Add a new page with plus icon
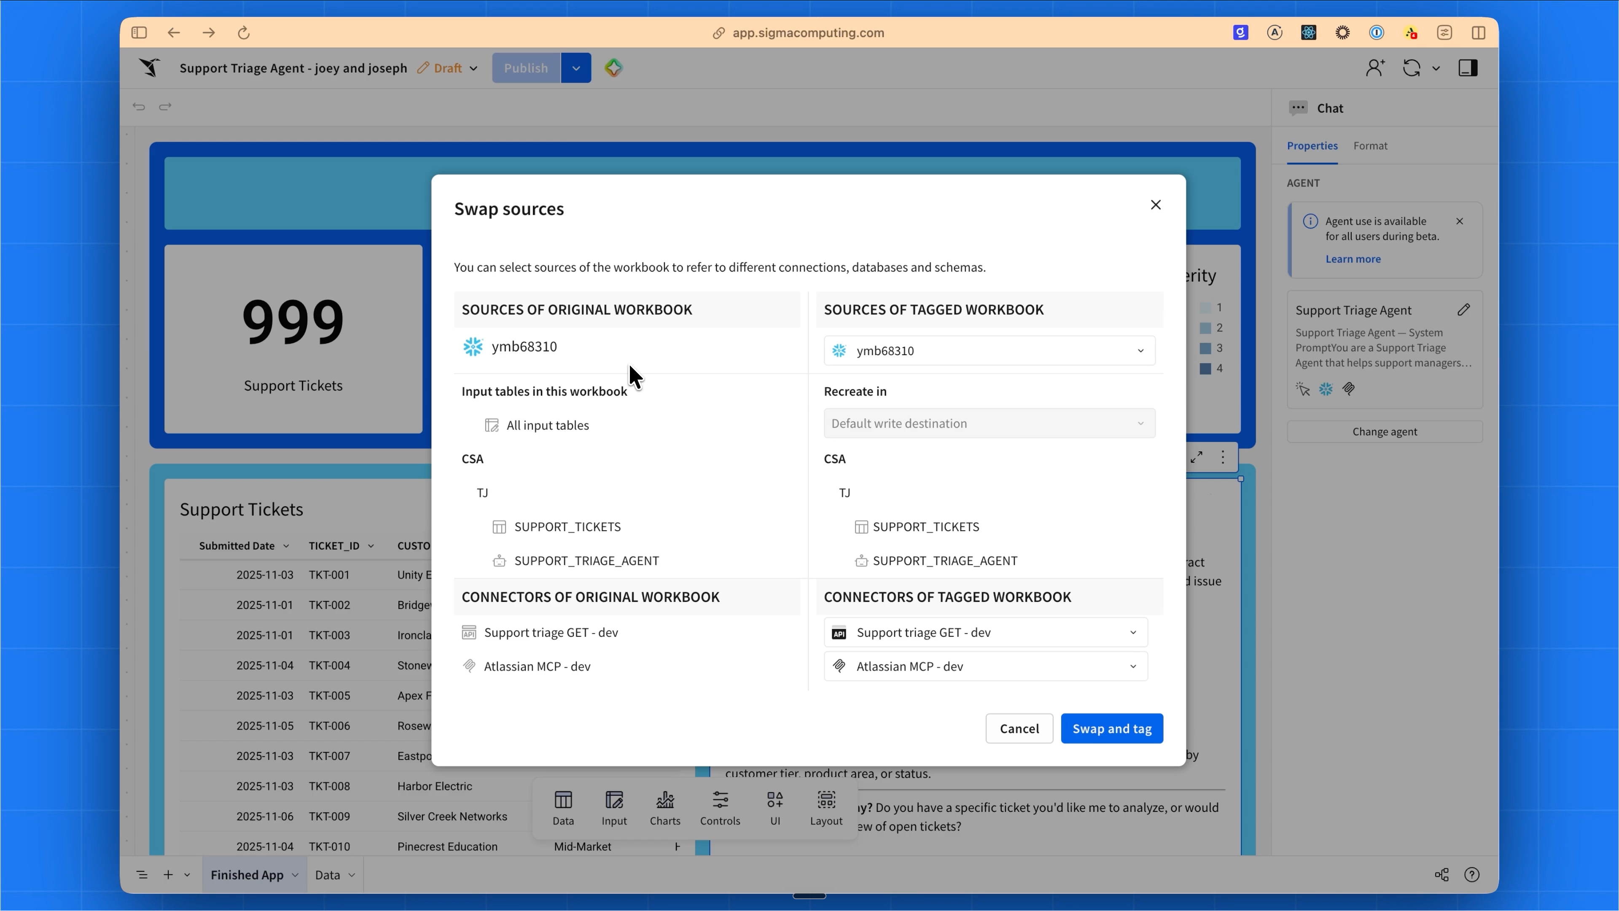 [168, 875]
